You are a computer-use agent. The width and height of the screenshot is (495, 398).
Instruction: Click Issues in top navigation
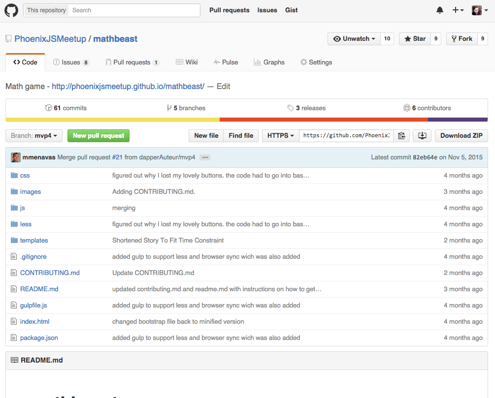(x=267, y=10)
